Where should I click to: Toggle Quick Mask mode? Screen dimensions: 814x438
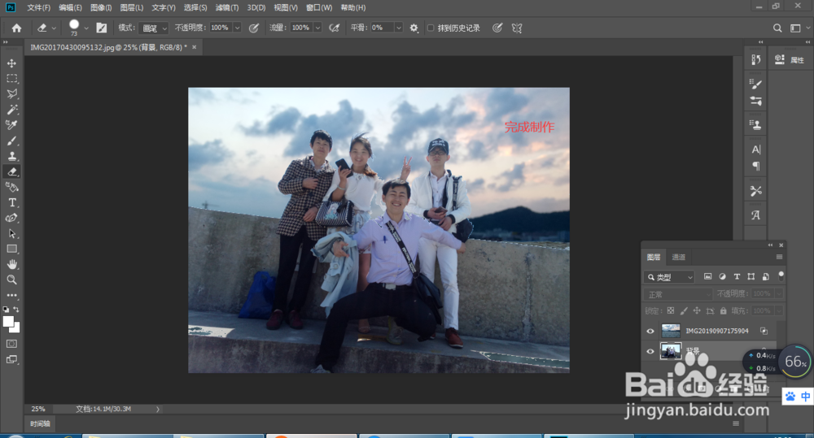[x=11, y=344]
